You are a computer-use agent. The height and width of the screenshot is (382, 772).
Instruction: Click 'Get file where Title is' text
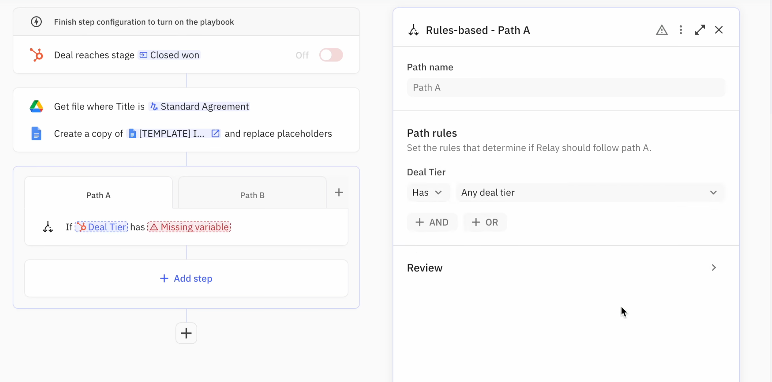coord(99,106)
